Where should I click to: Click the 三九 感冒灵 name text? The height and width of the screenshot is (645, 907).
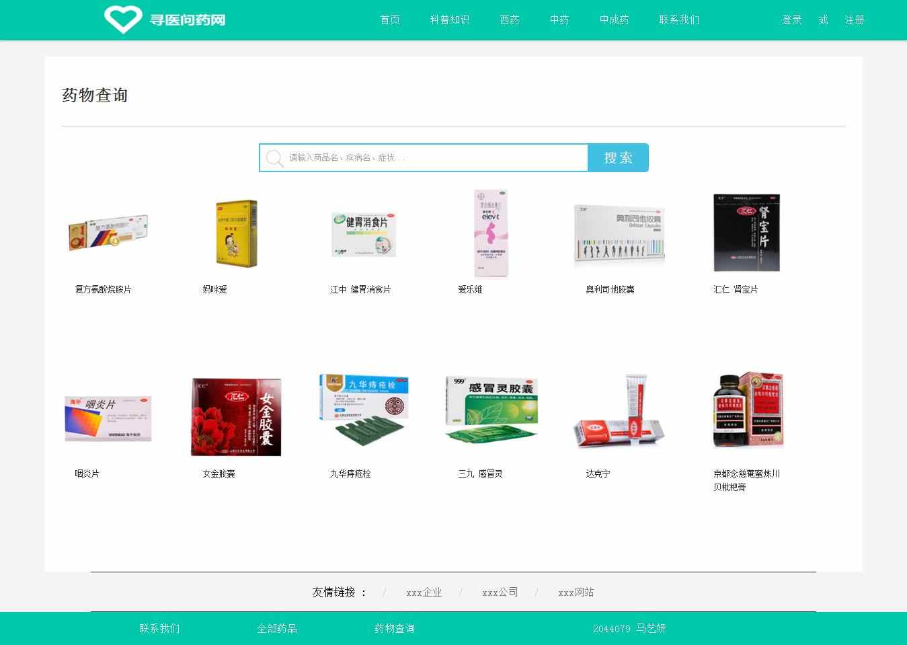point(480,473)
